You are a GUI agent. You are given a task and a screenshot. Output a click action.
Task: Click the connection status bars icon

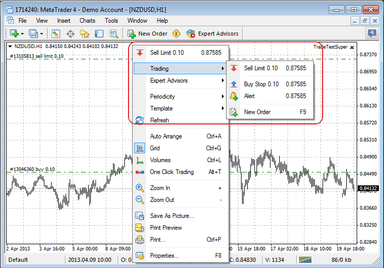[305, 260]
